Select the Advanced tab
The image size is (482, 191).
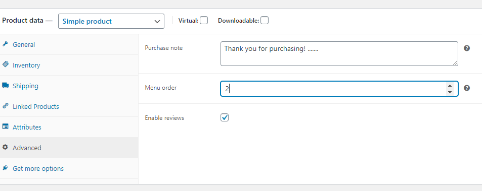click(x=69, y=148)
